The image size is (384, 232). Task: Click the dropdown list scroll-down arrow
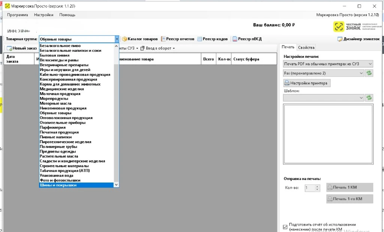point(116,185)
